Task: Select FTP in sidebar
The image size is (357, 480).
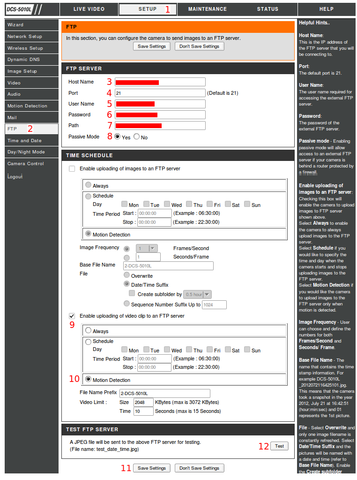Action: point(31,129)
